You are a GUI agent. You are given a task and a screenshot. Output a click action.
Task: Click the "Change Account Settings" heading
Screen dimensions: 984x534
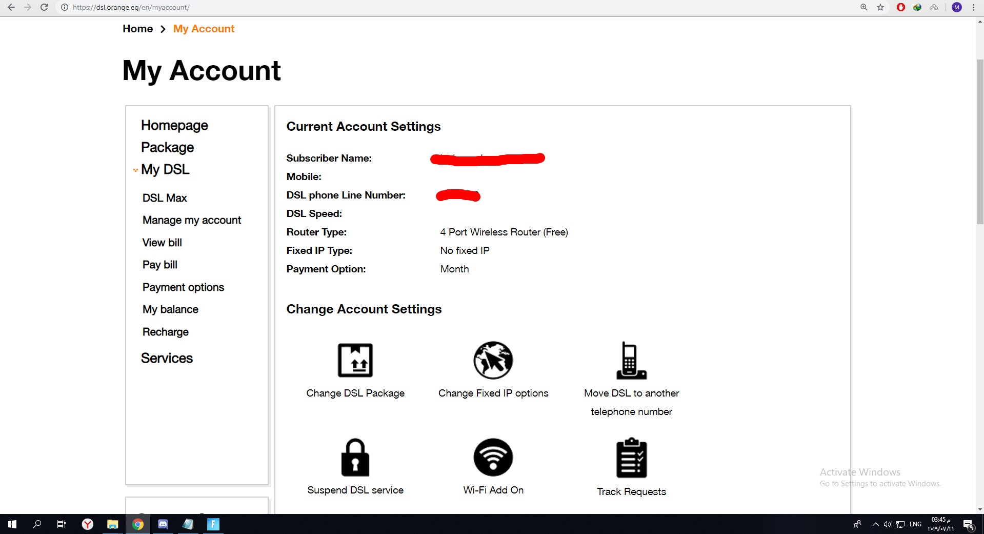coord(364,309)
